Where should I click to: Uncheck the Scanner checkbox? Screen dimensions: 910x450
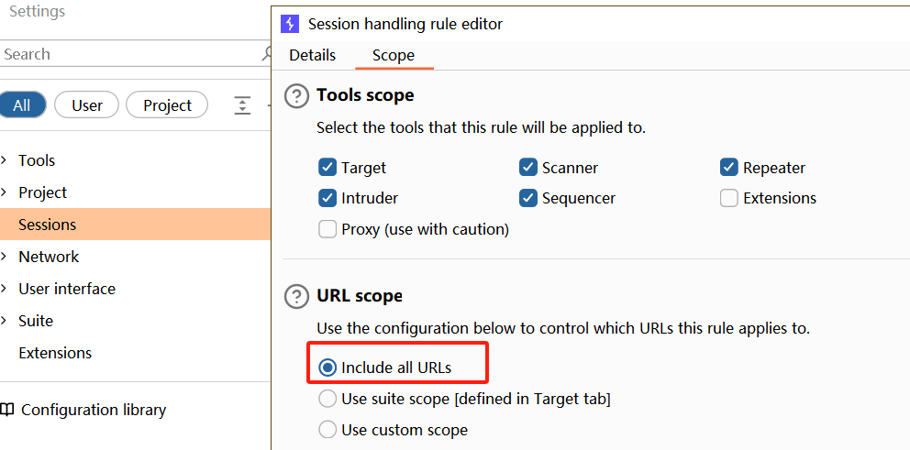point(528,168)
